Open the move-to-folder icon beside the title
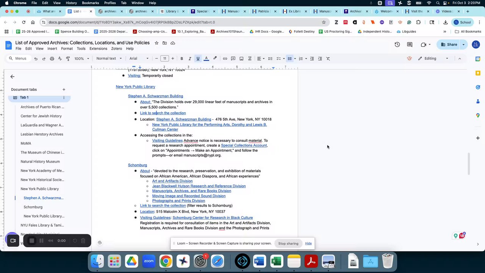Image resolution: width=485 pixels, height=273 pixels. coord(165,43)
